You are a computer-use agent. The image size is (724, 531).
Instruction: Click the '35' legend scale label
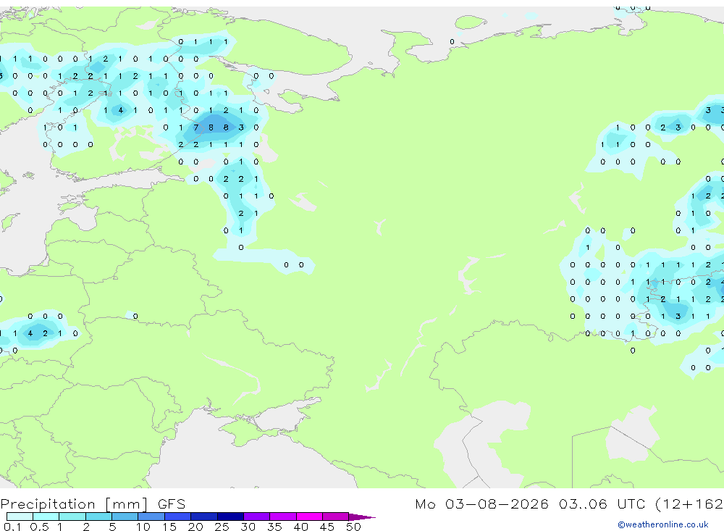[274, 527]
